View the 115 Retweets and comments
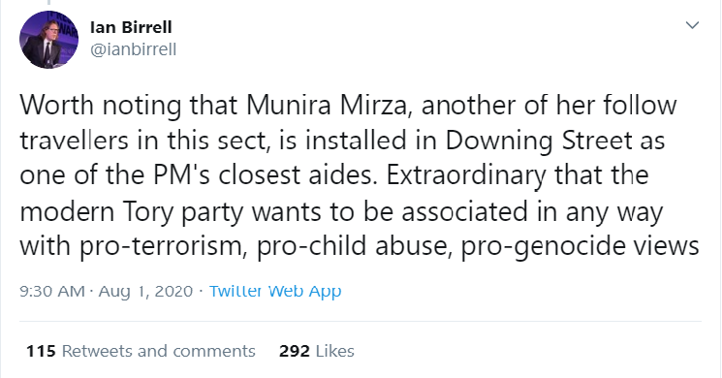Viewport: 722px width, 378px height. pos(141,351)
